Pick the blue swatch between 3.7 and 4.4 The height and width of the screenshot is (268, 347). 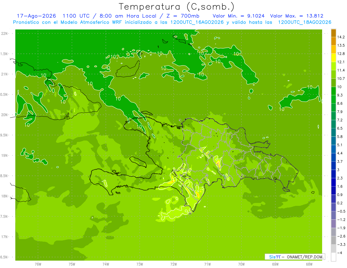[x=333, y=157]
